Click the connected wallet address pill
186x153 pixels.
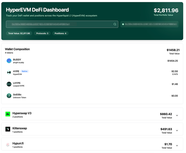(149, 24)
